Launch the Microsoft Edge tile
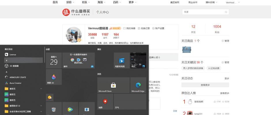This screenshot has width=271, height=115. tap(138, 85)
